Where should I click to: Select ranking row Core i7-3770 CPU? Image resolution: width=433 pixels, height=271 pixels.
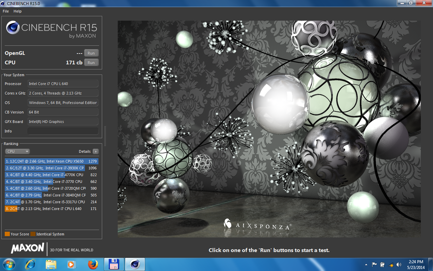coord(51,182)
